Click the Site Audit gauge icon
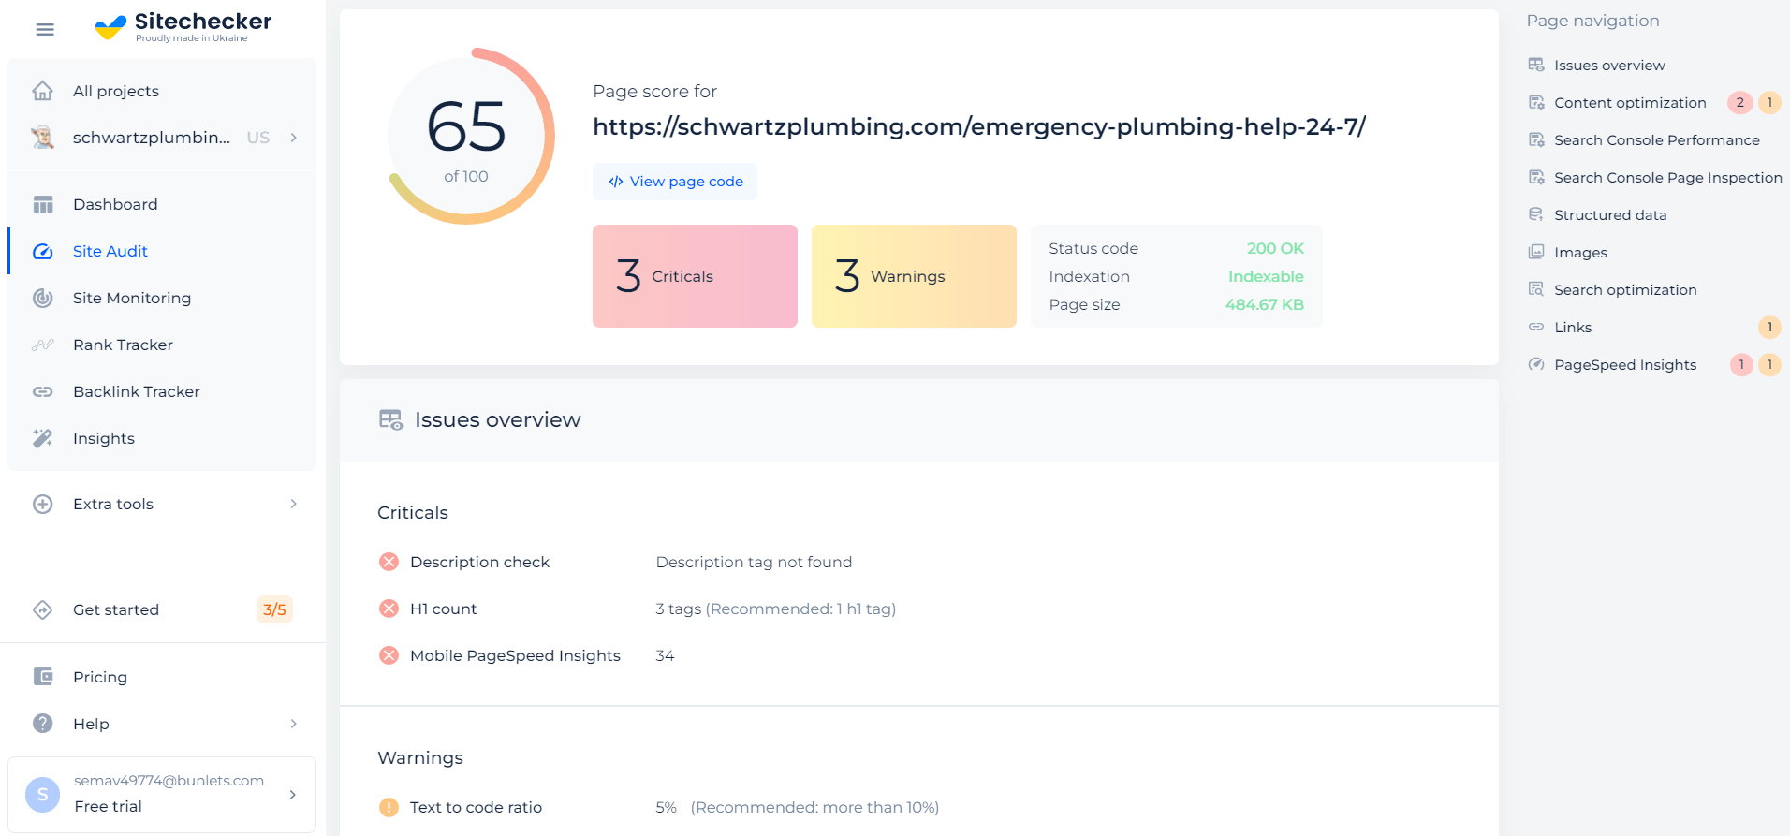The image size is (1790, 836). pos(43,251)
